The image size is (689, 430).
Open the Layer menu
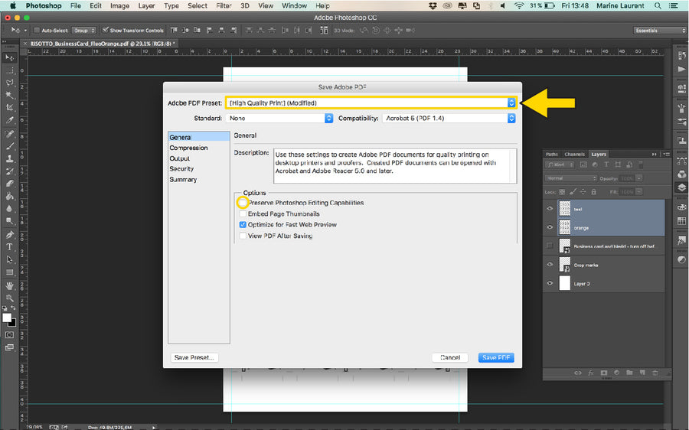pyautogui.click(x=146, y=5)
